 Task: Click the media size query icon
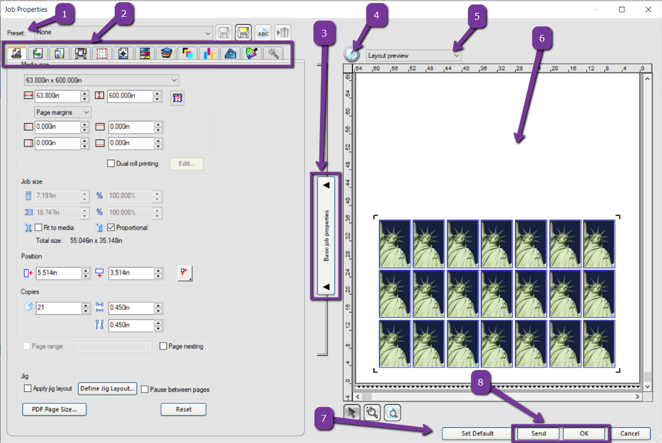177,98
